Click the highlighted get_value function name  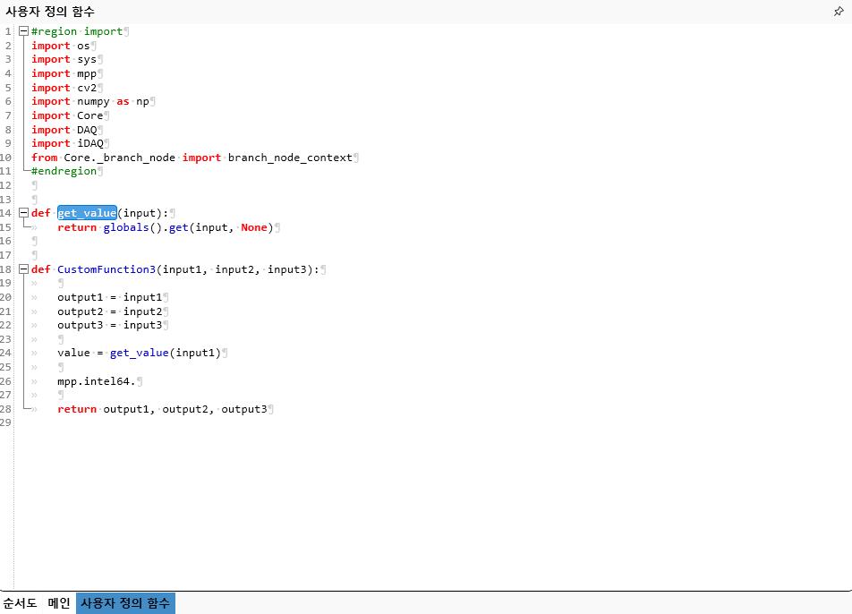tap(87, 213)
